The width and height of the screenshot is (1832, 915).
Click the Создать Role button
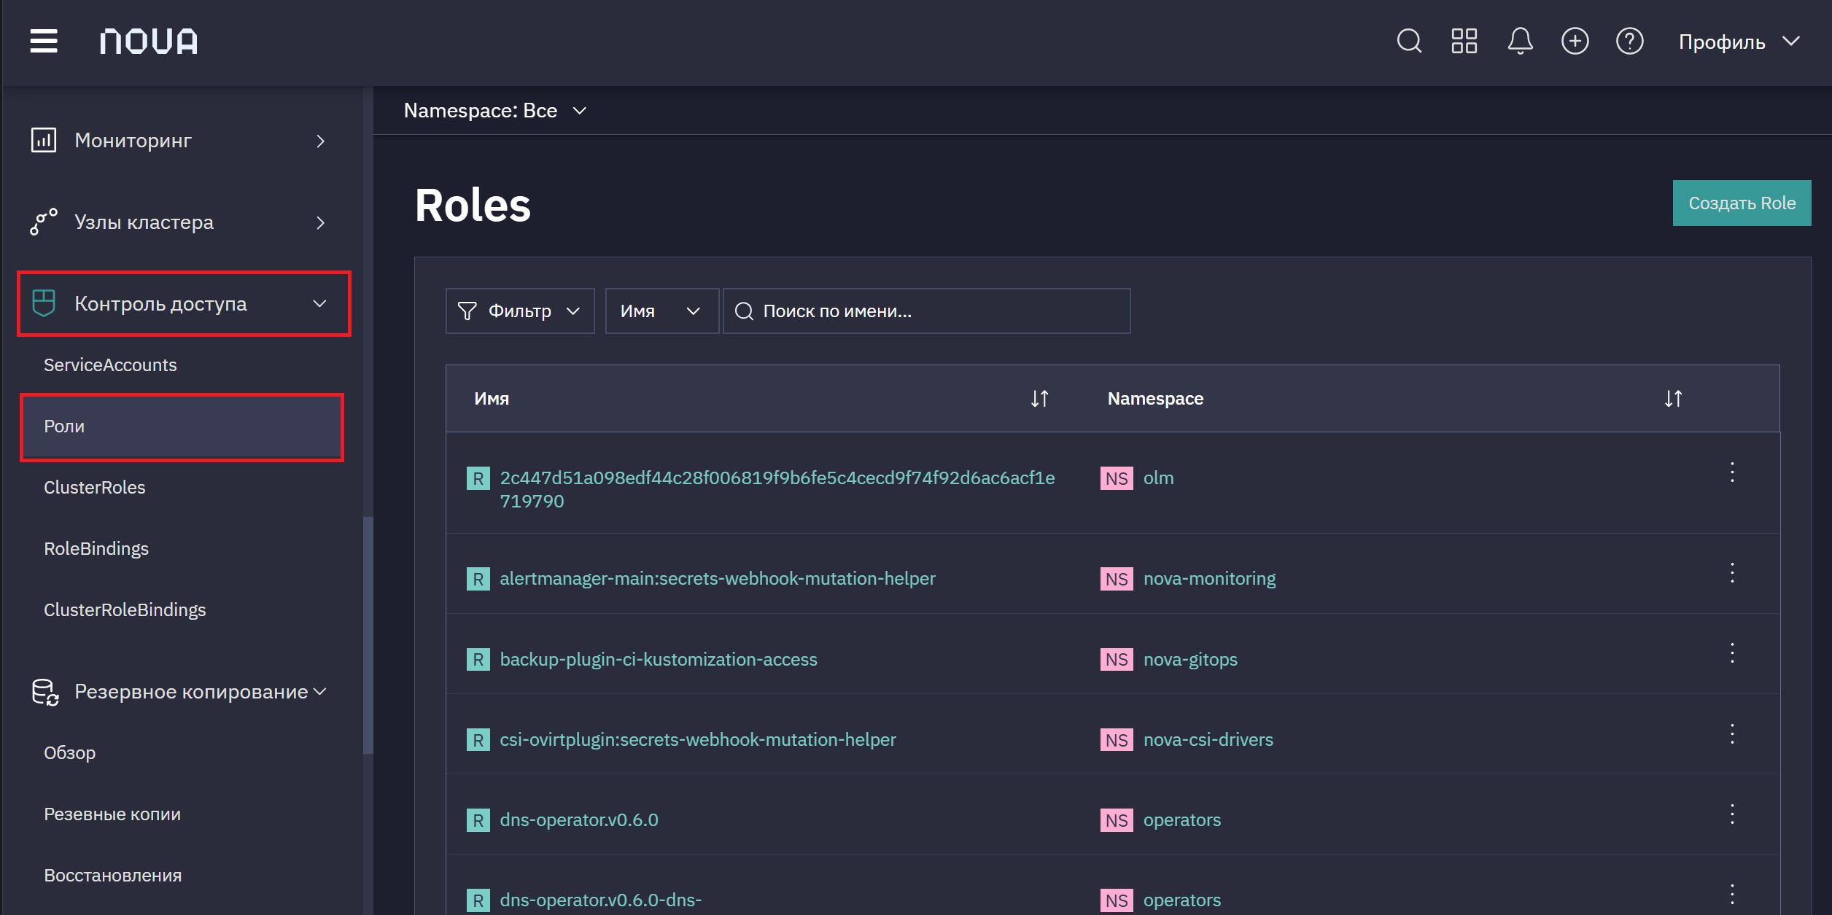[x=1742, y=203]
